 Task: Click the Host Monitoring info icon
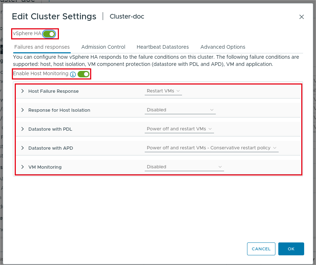coord(73,74)
